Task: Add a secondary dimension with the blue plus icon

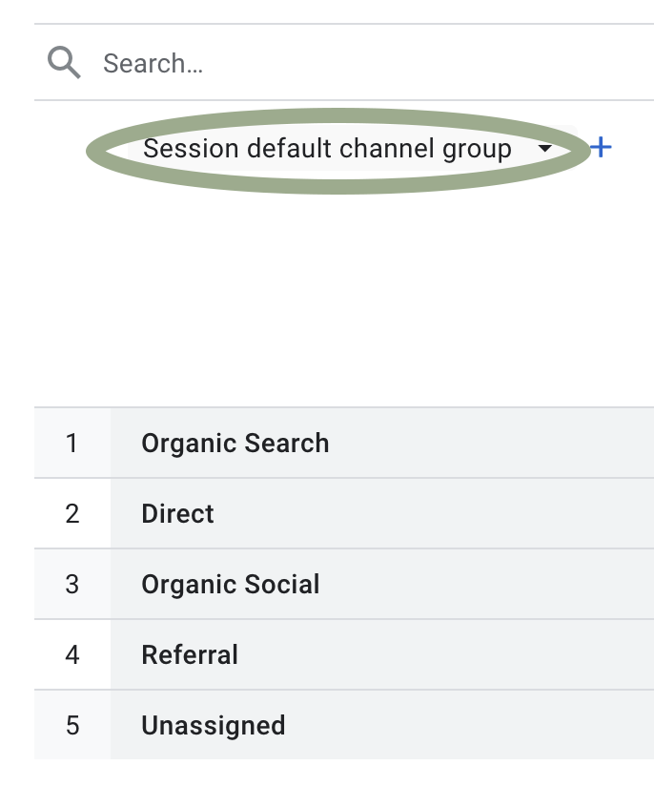Action: pyautogui.click(x=601, y=147)
